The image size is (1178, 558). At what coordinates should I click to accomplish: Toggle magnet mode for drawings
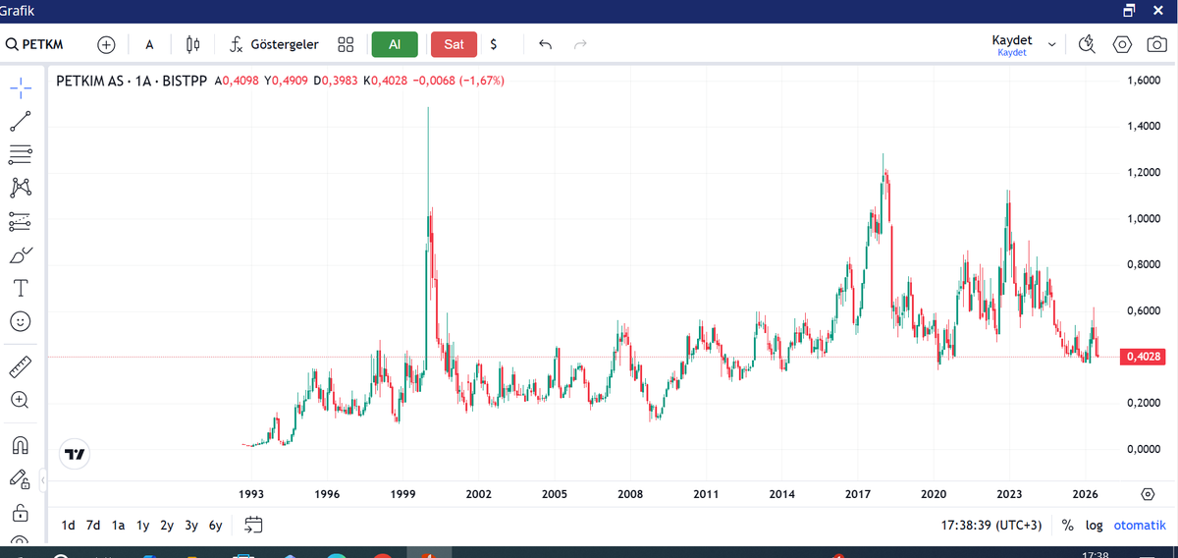point(21,445)
